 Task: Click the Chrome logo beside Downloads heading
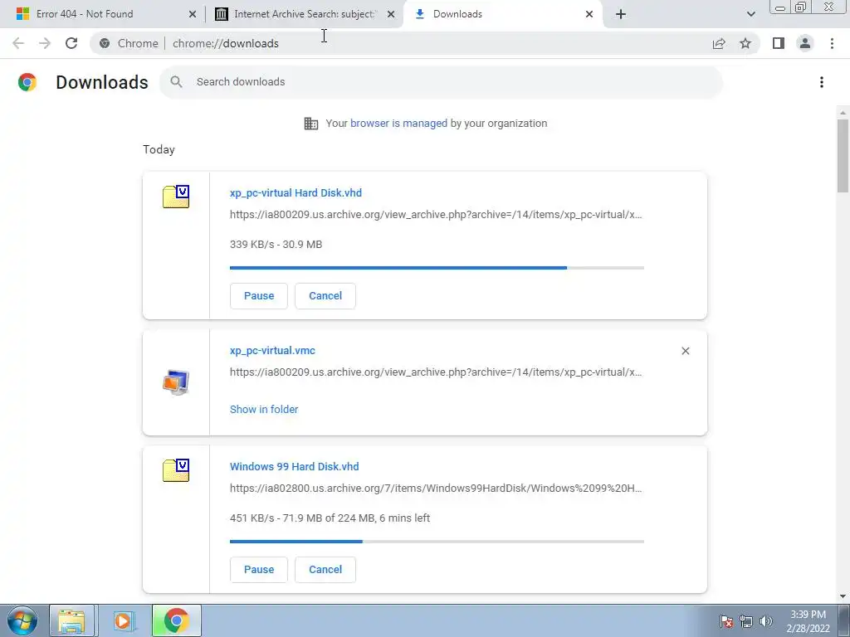[27, 82]
